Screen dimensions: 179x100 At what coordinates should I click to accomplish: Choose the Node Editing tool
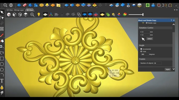[2, 18]
